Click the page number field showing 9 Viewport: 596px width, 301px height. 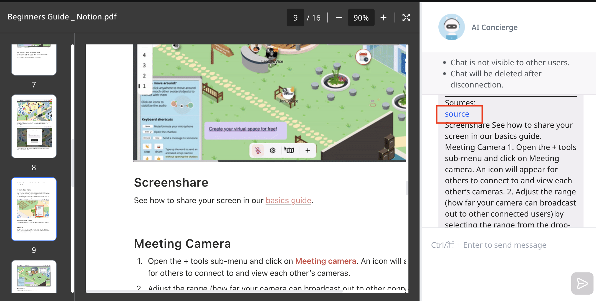pos(295,17)
